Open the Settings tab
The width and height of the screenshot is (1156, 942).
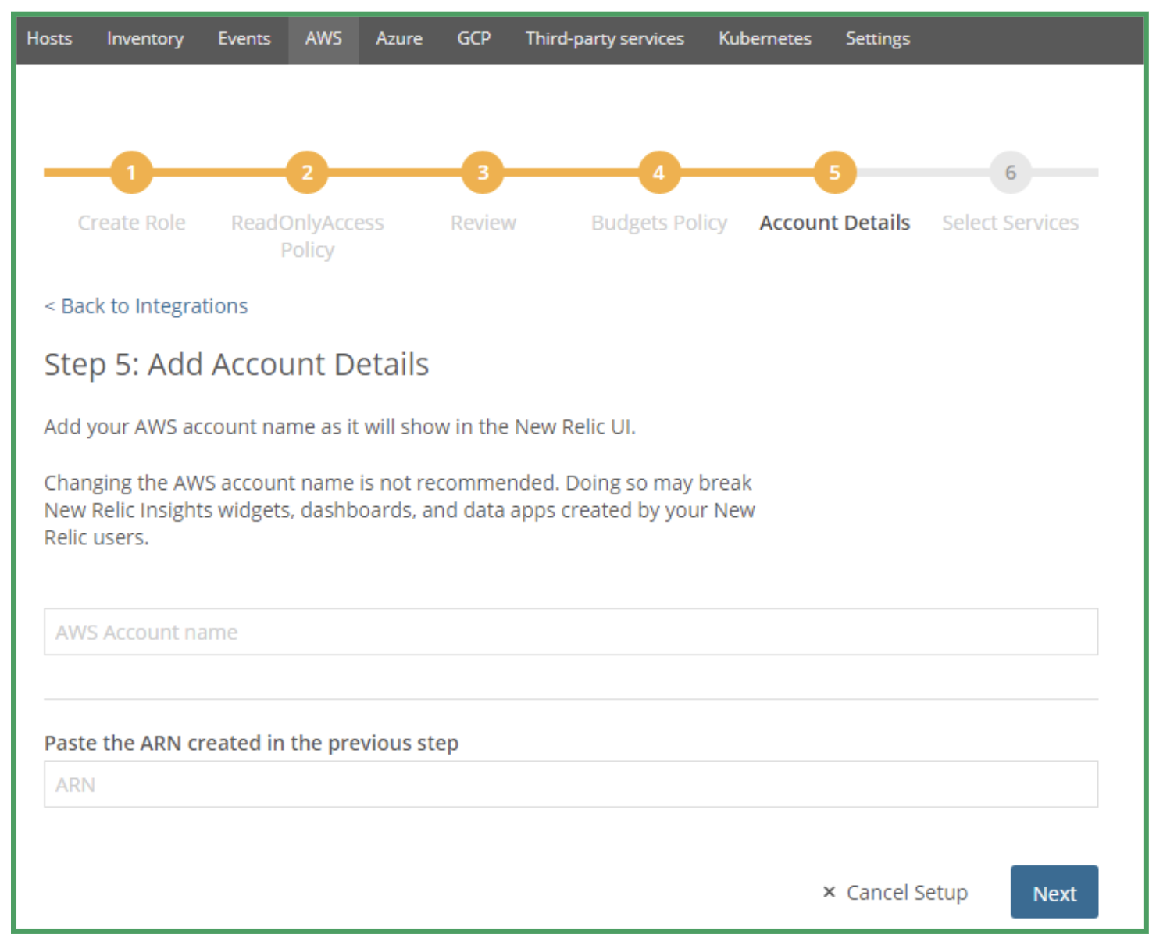pos(878,38)
